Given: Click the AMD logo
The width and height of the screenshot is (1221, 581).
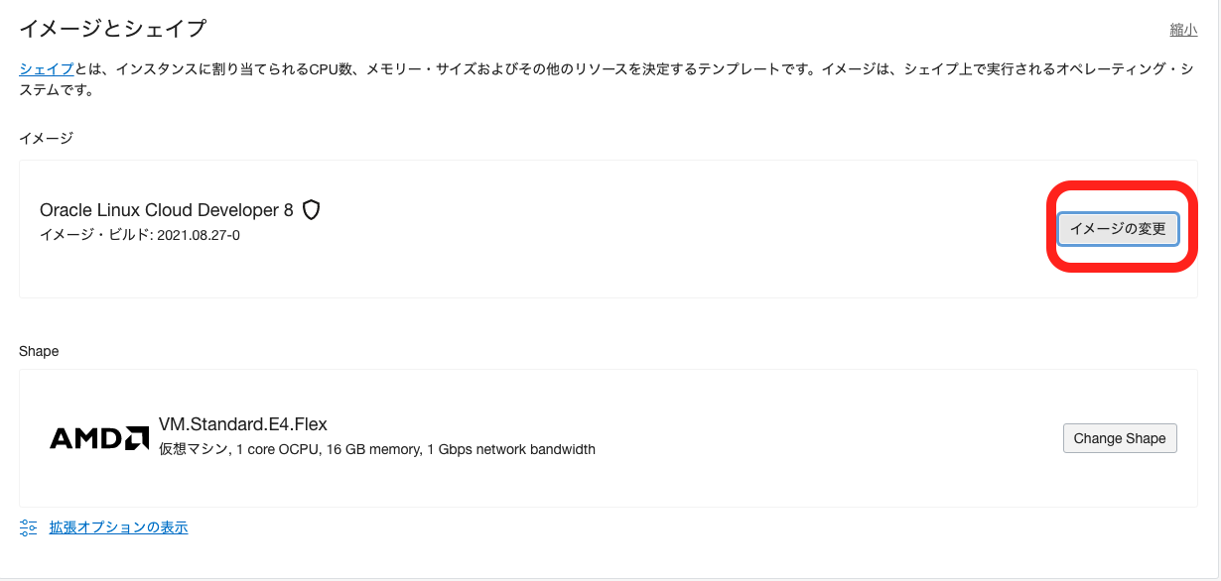Looking at the screenshot, I should coord(99,438).
